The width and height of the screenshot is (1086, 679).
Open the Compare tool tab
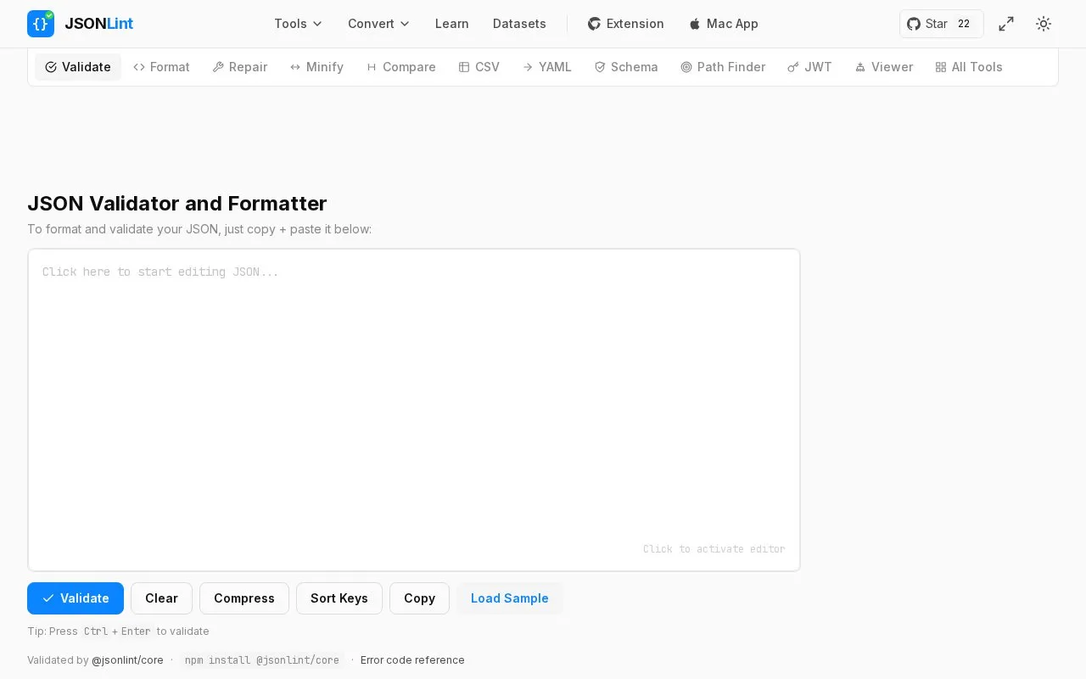click(x=400, y=67)
